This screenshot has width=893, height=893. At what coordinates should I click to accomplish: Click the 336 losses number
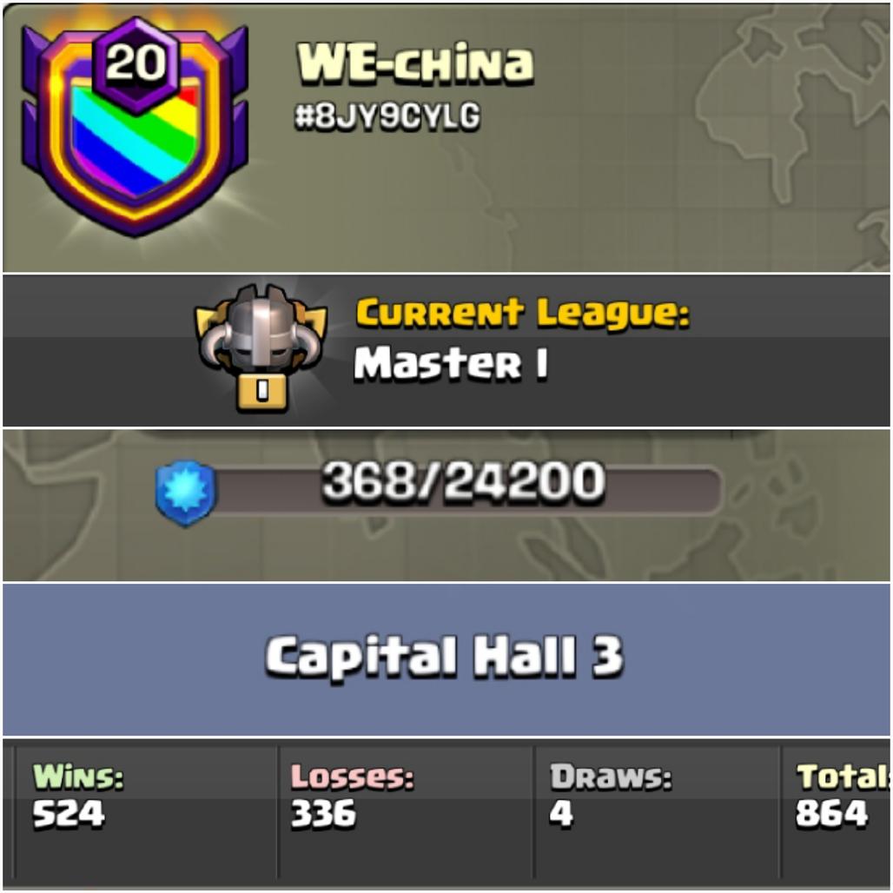point(323,813)
